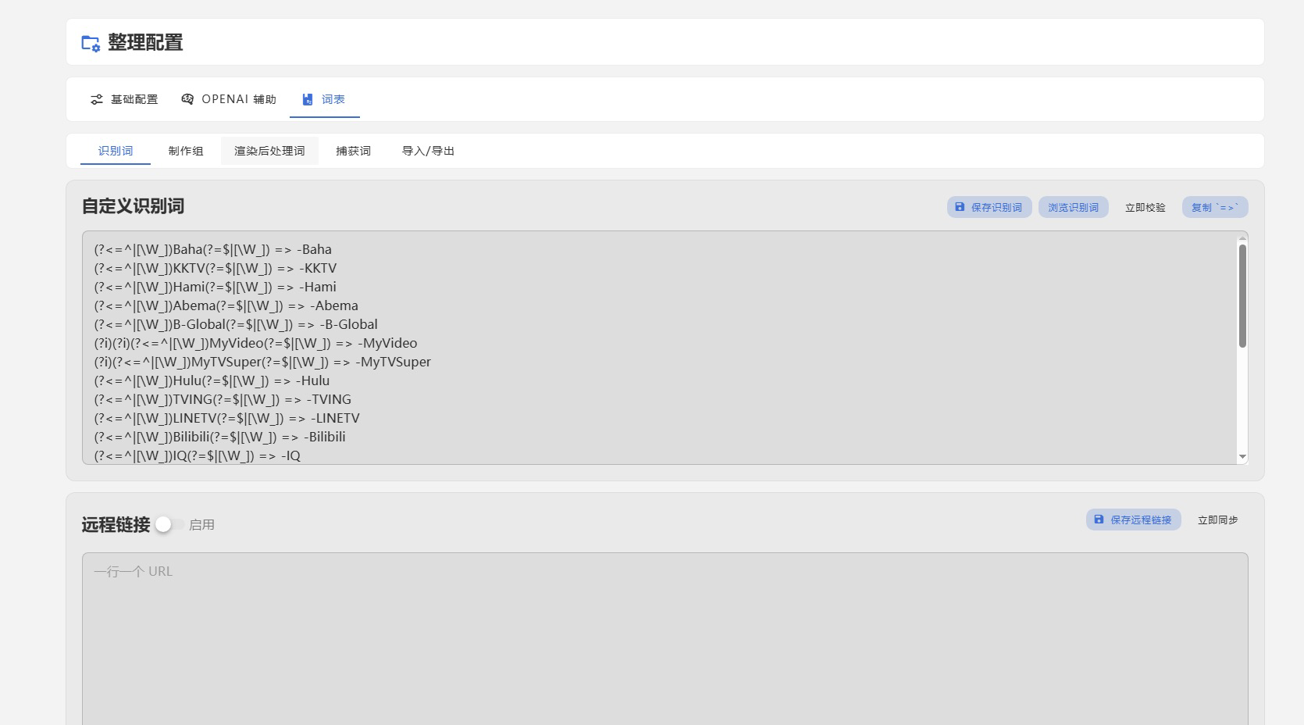This screenshot has height=725, width=1304.
Task: Click 立即同步 button
Action: click(1217, 520)
